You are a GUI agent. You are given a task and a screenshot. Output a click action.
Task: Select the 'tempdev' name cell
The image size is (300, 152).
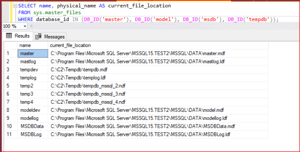point(33,70)
